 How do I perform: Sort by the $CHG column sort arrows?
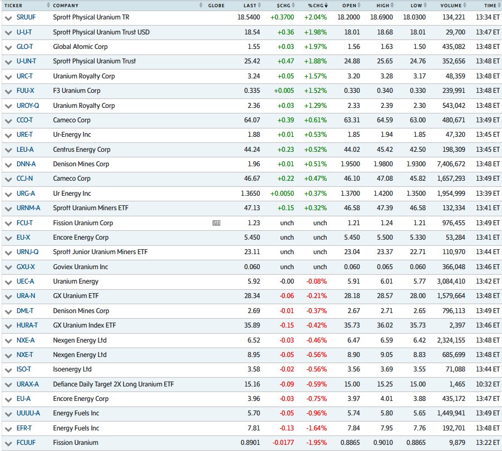293,5
